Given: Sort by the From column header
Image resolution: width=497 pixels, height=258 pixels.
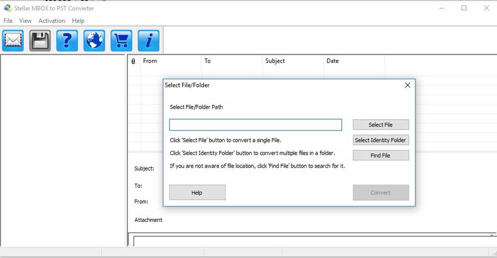Looking at the screenshot, I should 170,61.
